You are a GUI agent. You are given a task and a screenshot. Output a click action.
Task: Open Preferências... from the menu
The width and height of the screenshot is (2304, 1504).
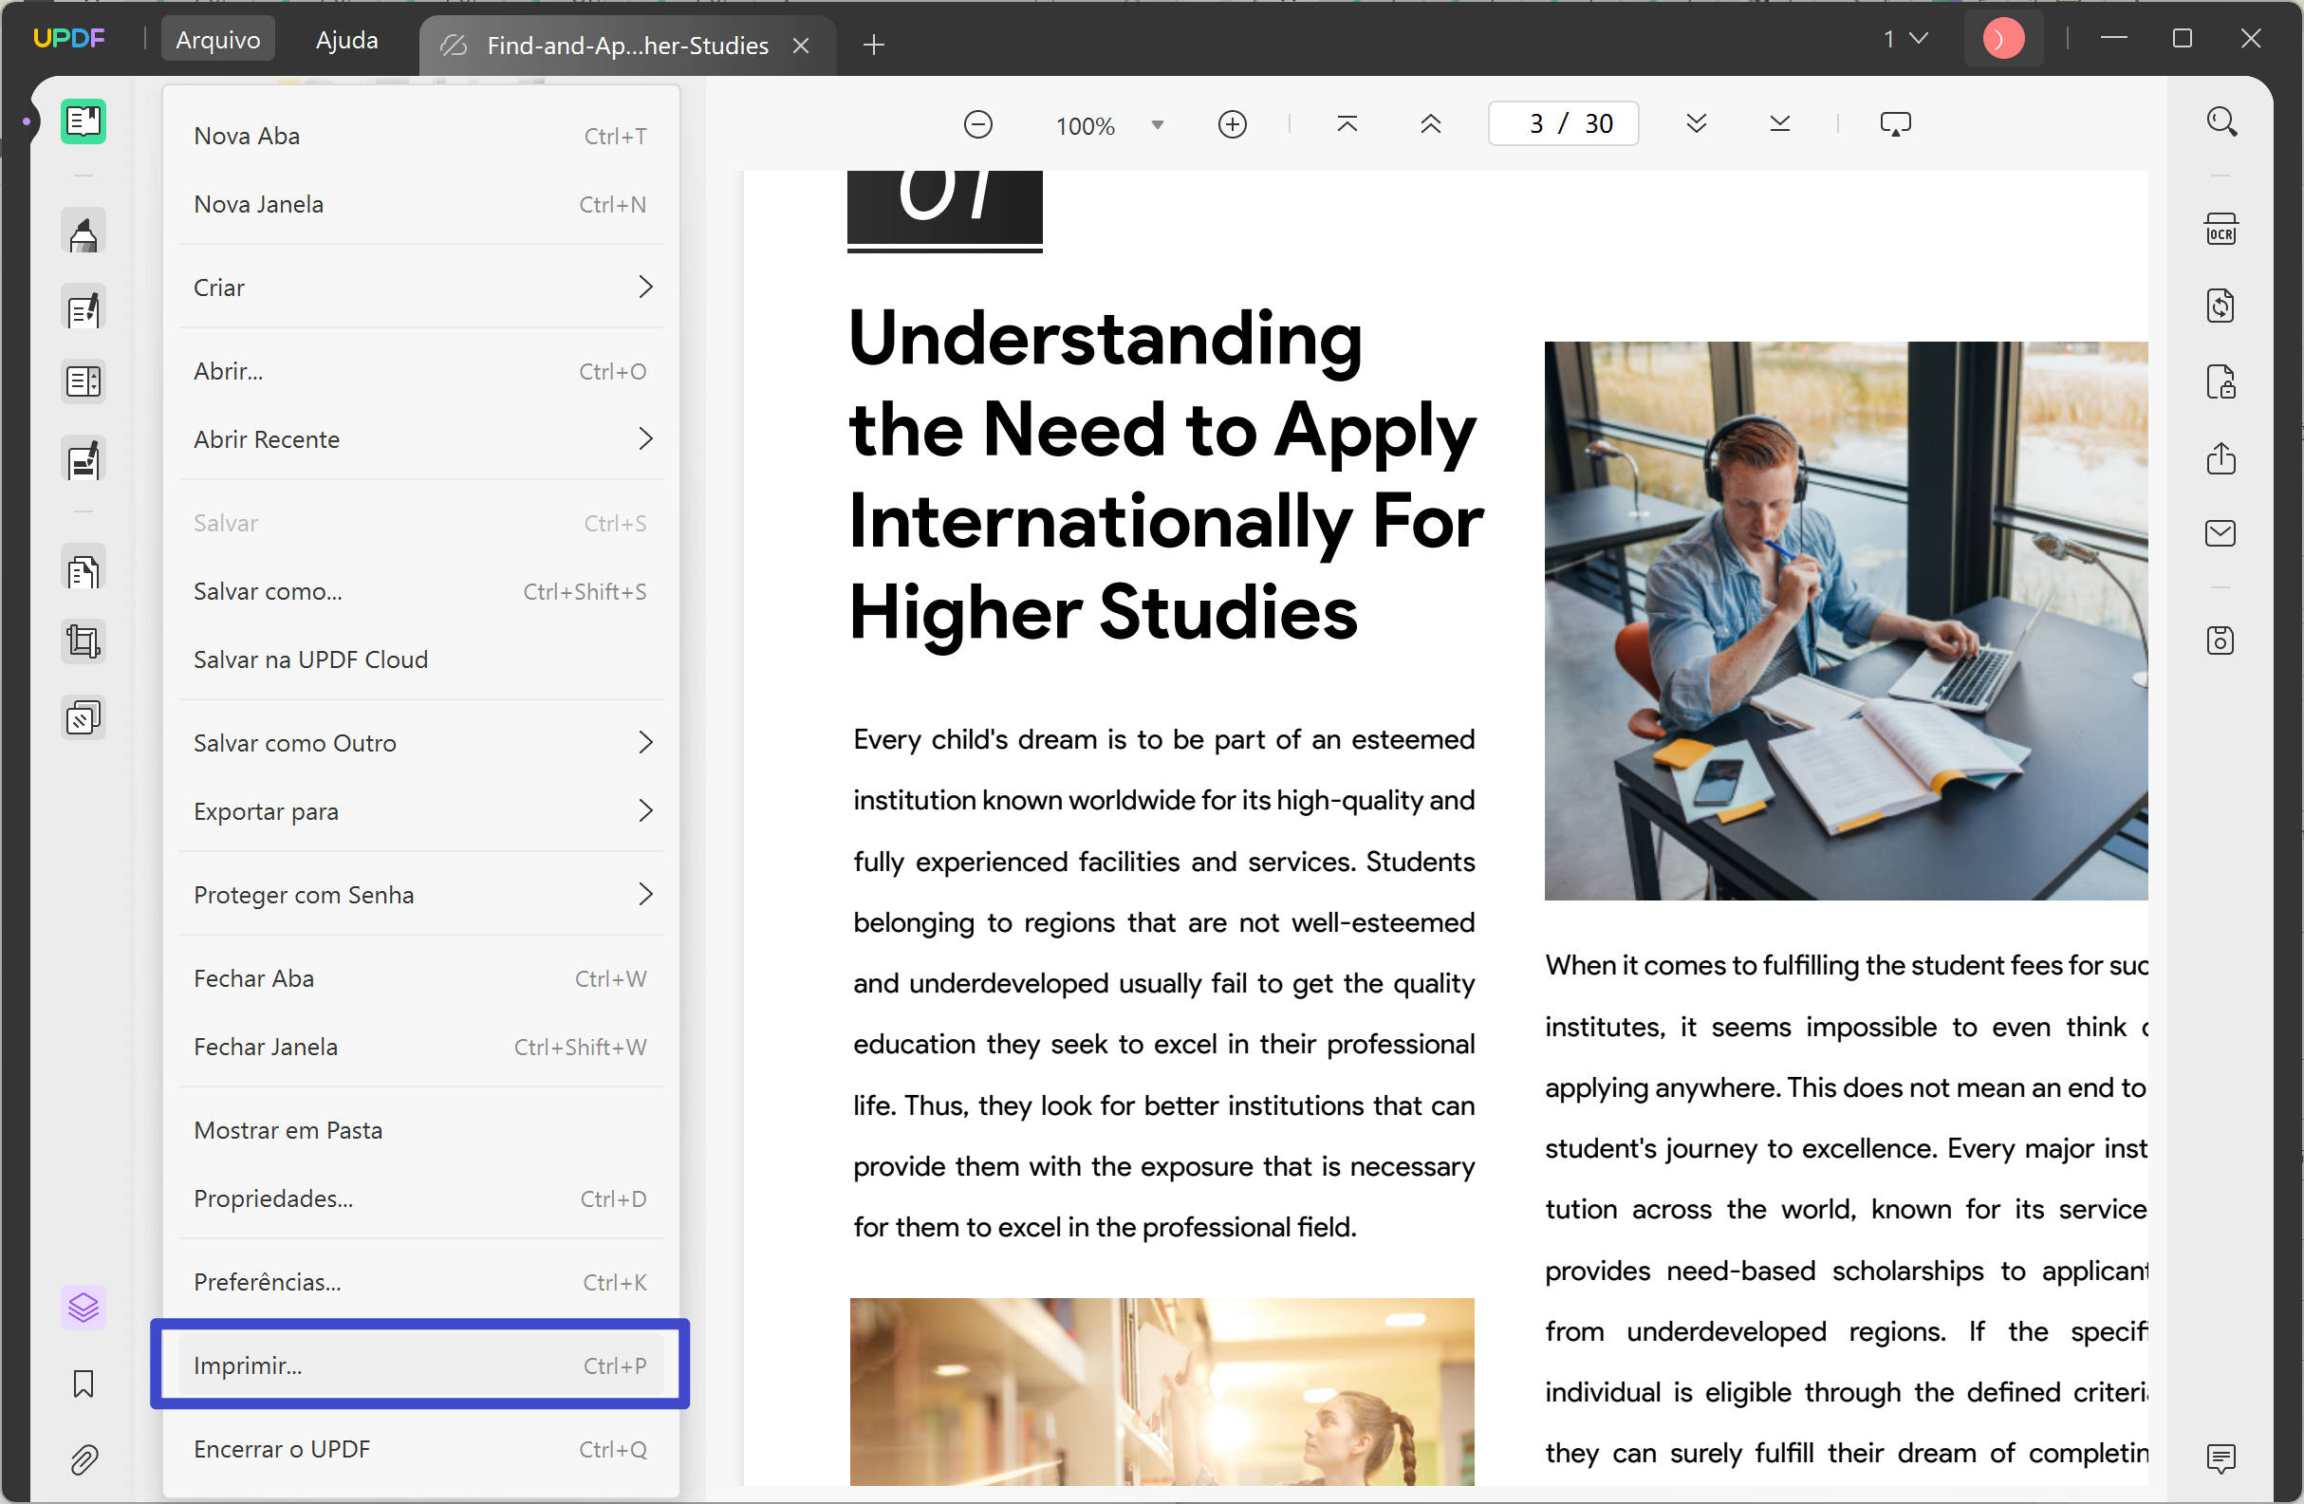pyautogui.click(x=422, y=1282)
